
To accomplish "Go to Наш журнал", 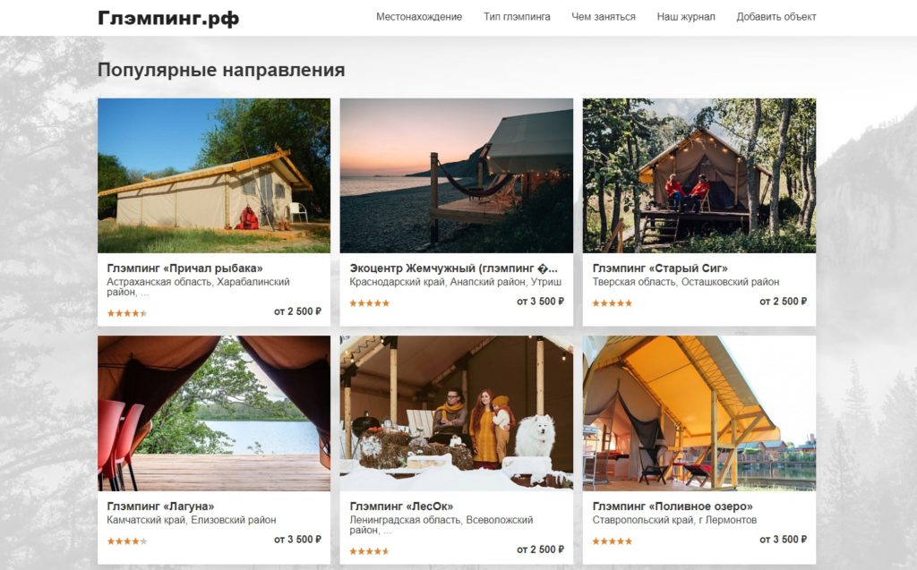I will pyautogui.click(x=685, y=17).
